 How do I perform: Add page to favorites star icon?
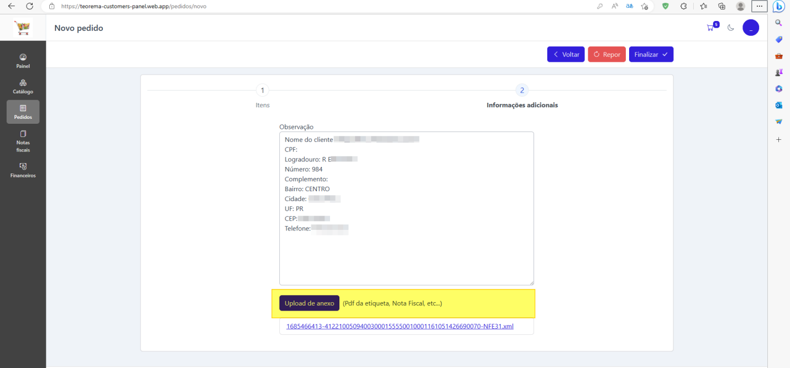[645, 6]
